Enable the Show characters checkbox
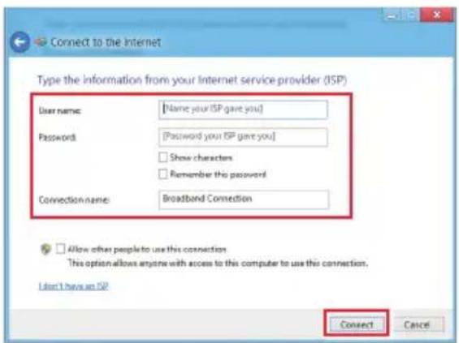 (x=163, y=157)
